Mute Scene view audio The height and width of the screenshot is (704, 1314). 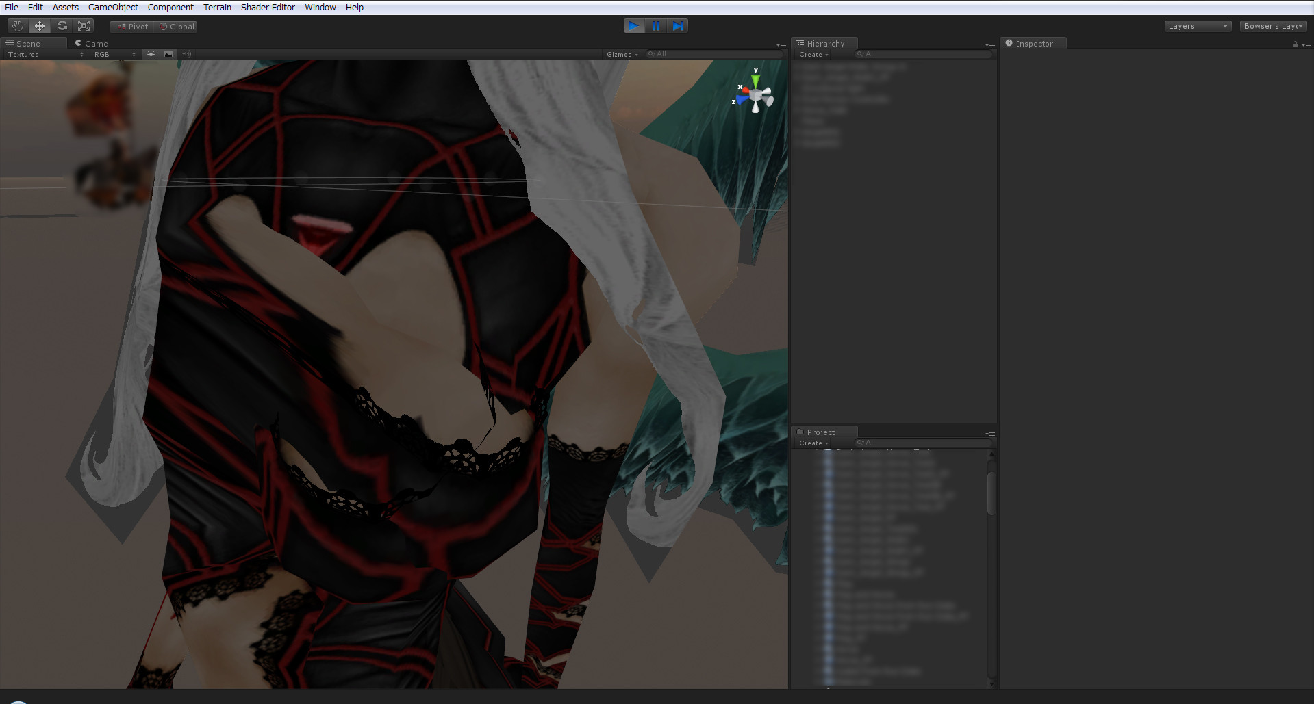(x=187, y=54)
